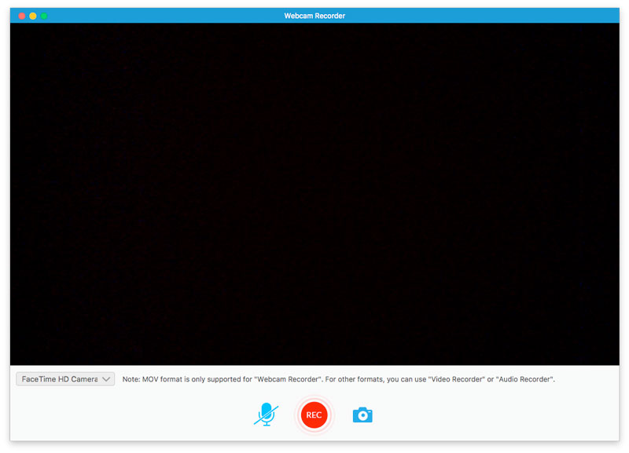
Task: Start recording with the REC button
Action: pyautogui.click(x=314, y=415)
